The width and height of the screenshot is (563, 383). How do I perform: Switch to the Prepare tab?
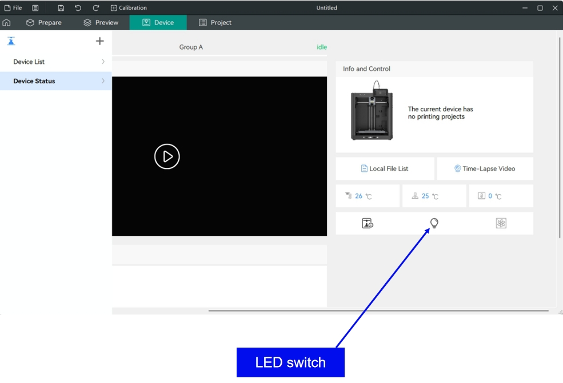pyautogui.click(x=46, y=22)
